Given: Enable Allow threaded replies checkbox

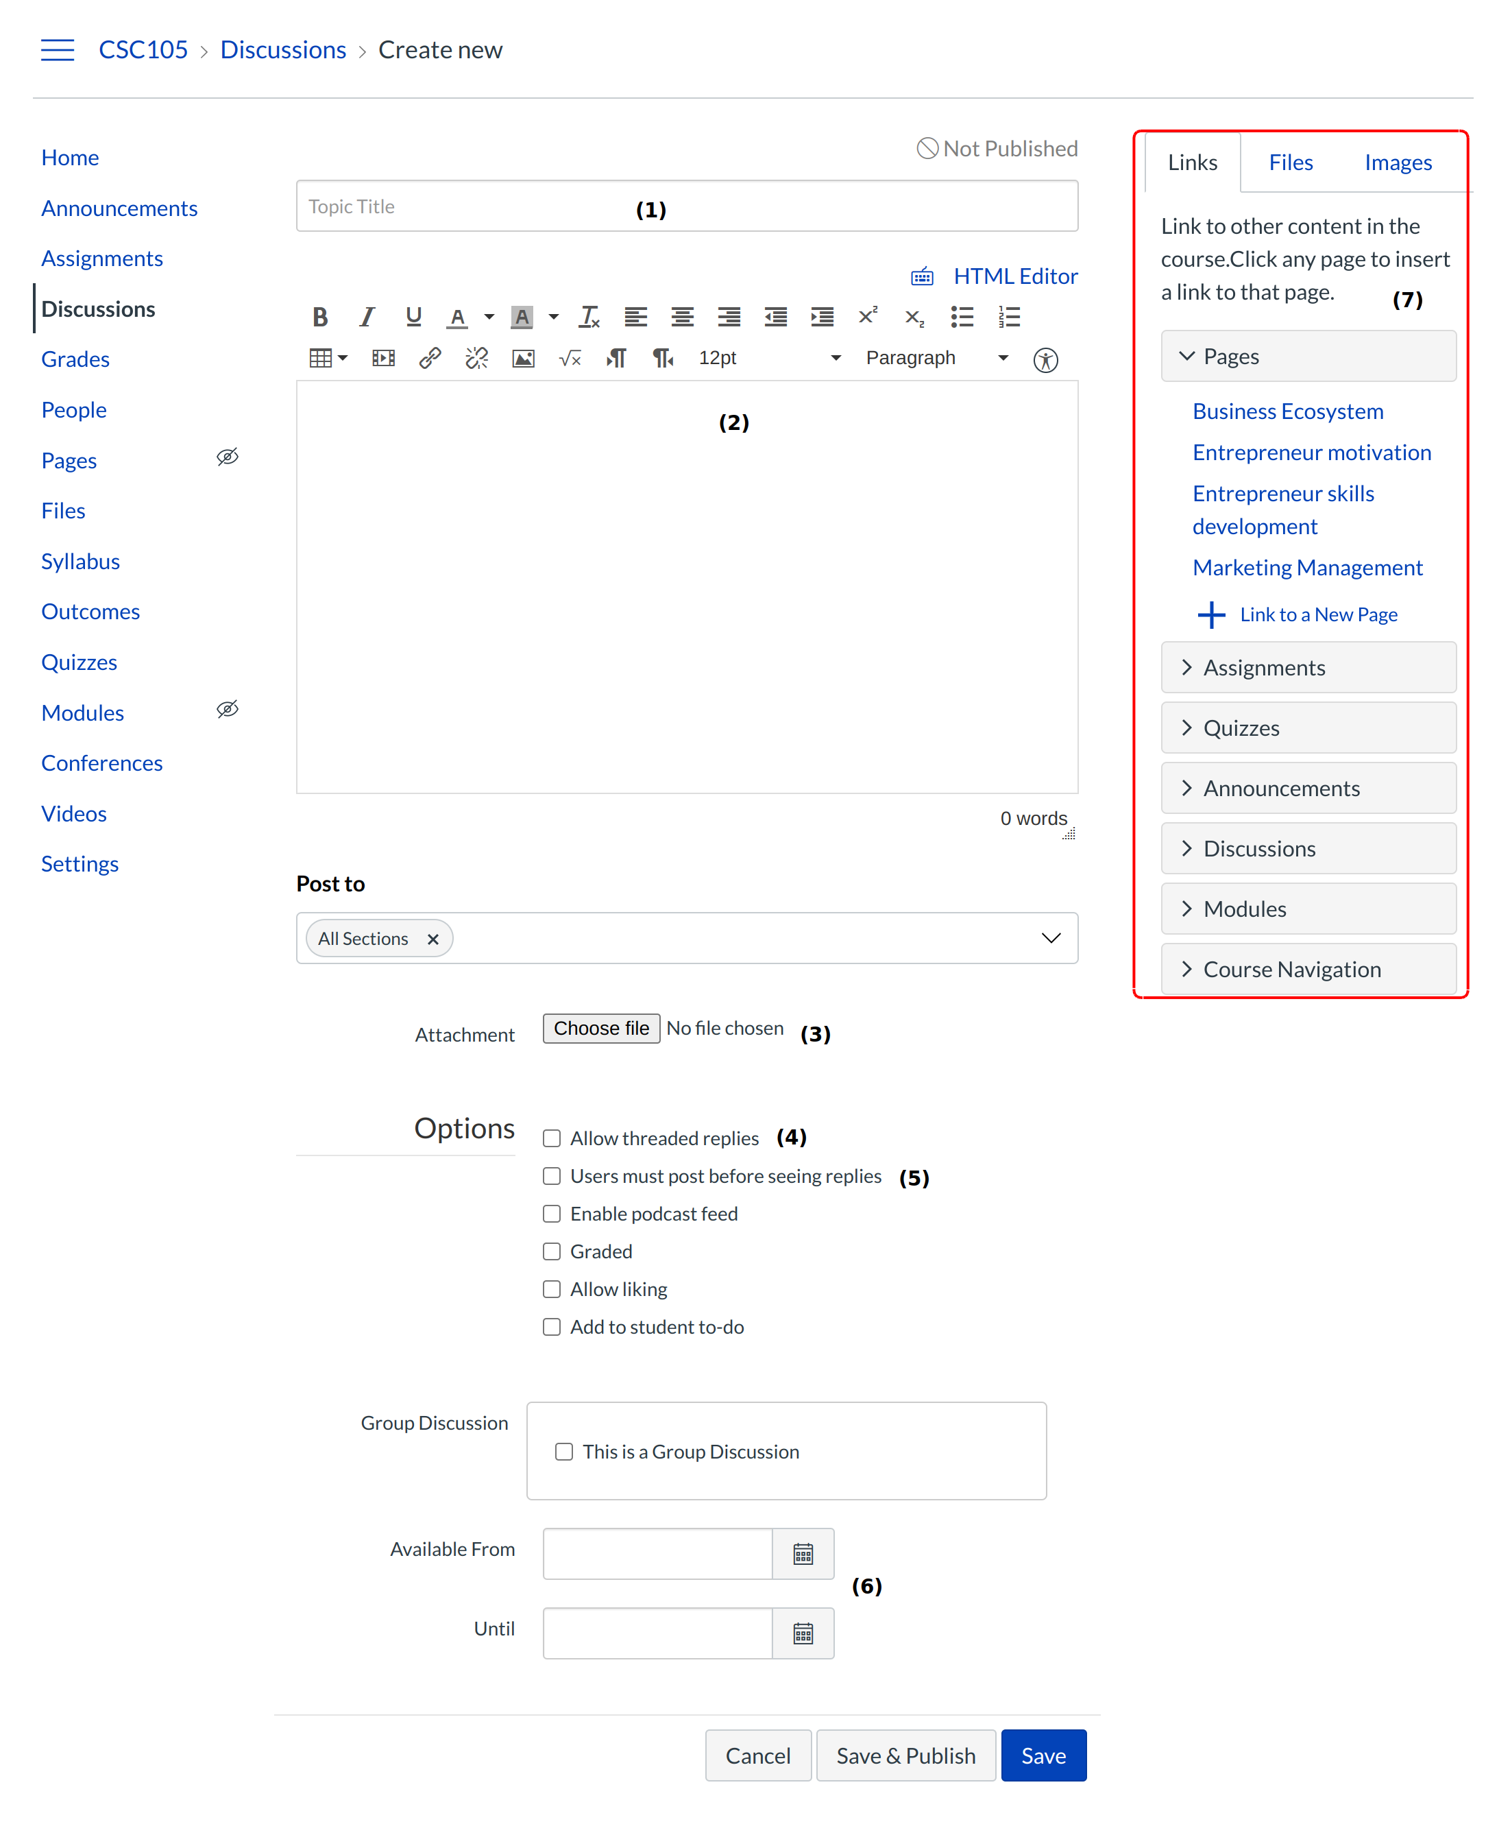Looking at the screenshot, I should click(551, 1138).
